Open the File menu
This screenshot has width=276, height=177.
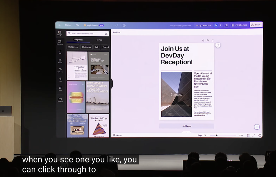(x=77, y=25)
